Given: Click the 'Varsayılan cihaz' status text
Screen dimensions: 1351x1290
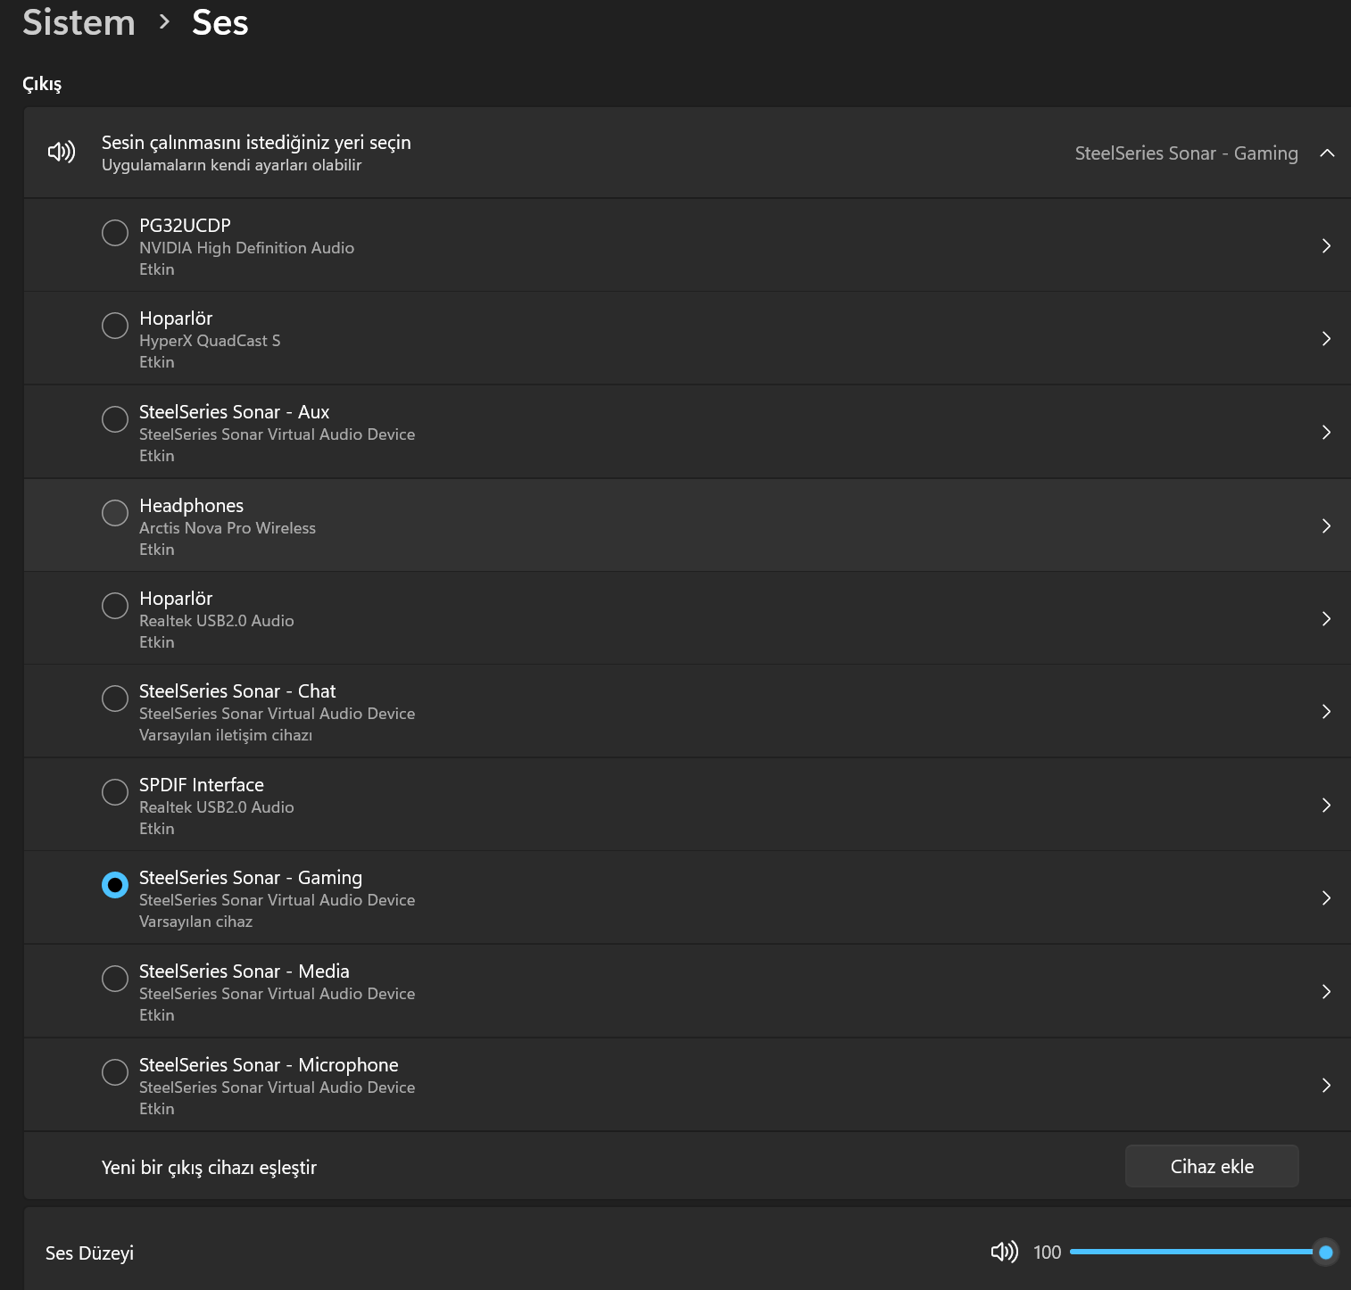Looking at the screenshot, I should click(x=195, y=922).
